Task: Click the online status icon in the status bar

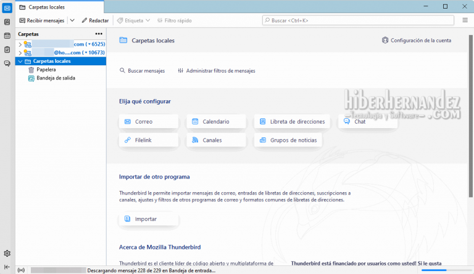Action: 22,270
